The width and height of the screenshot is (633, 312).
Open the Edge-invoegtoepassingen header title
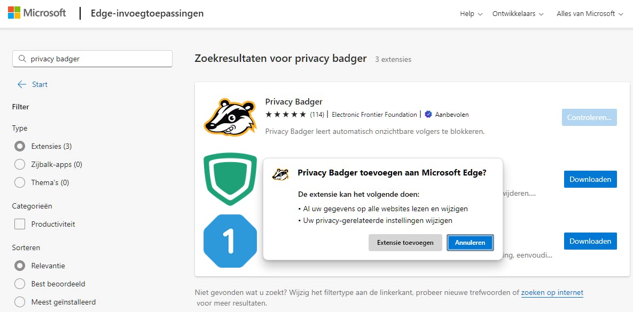point(146,13)
